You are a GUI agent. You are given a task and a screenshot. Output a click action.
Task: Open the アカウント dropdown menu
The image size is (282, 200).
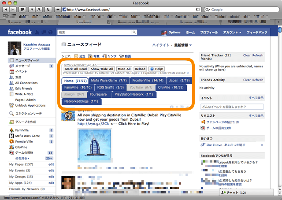pyautogui.click(x=232, y=32)
